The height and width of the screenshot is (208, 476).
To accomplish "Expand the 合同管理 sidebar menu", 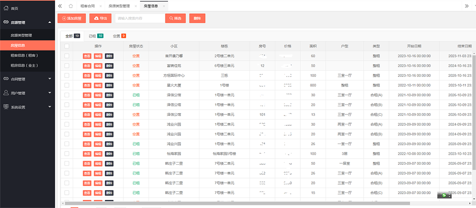I will [50, 79].
